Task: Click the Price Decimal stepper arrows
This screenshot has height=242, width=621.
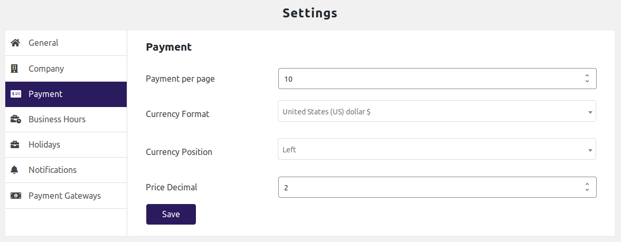Action: point(587,187)
